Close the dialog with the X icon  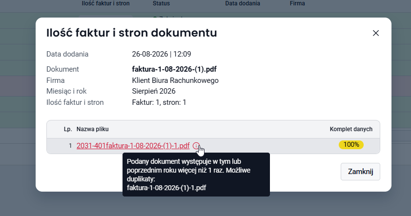(x=376, y=33)
